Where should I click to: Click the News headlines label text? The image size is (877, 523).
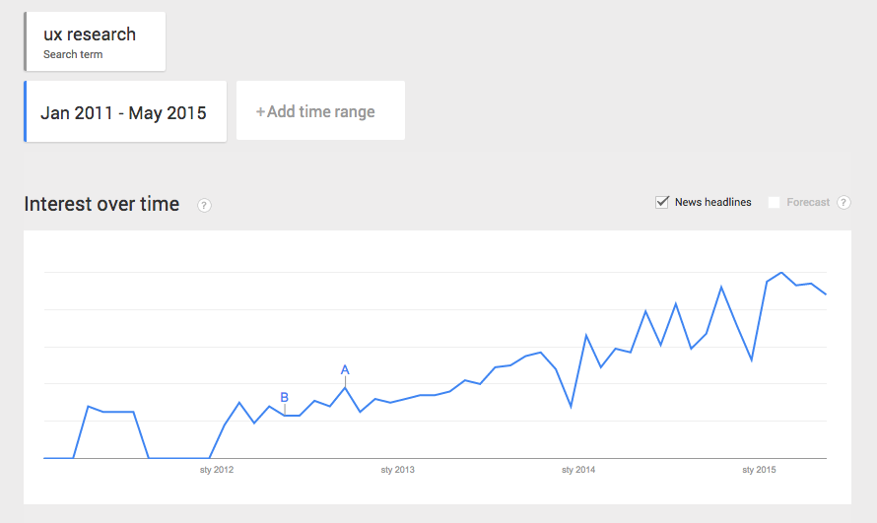712,203
